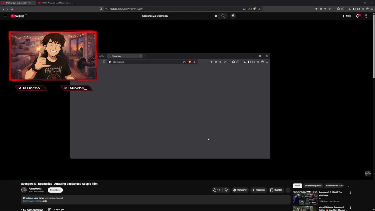Open the main browser hamburger menu
This screenshot has height=211, width=375.
372,9
